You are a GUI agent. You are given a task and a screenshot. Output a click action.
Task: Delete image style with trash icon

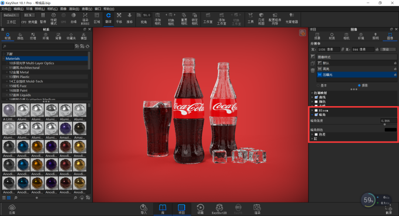[x=313, y=70]
